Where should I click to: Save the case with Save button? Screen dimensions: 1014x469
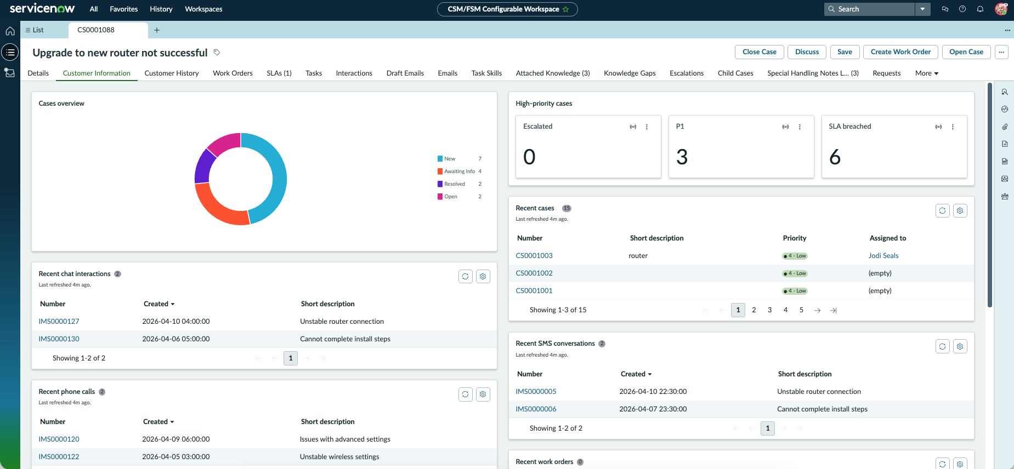coord(845,52)
